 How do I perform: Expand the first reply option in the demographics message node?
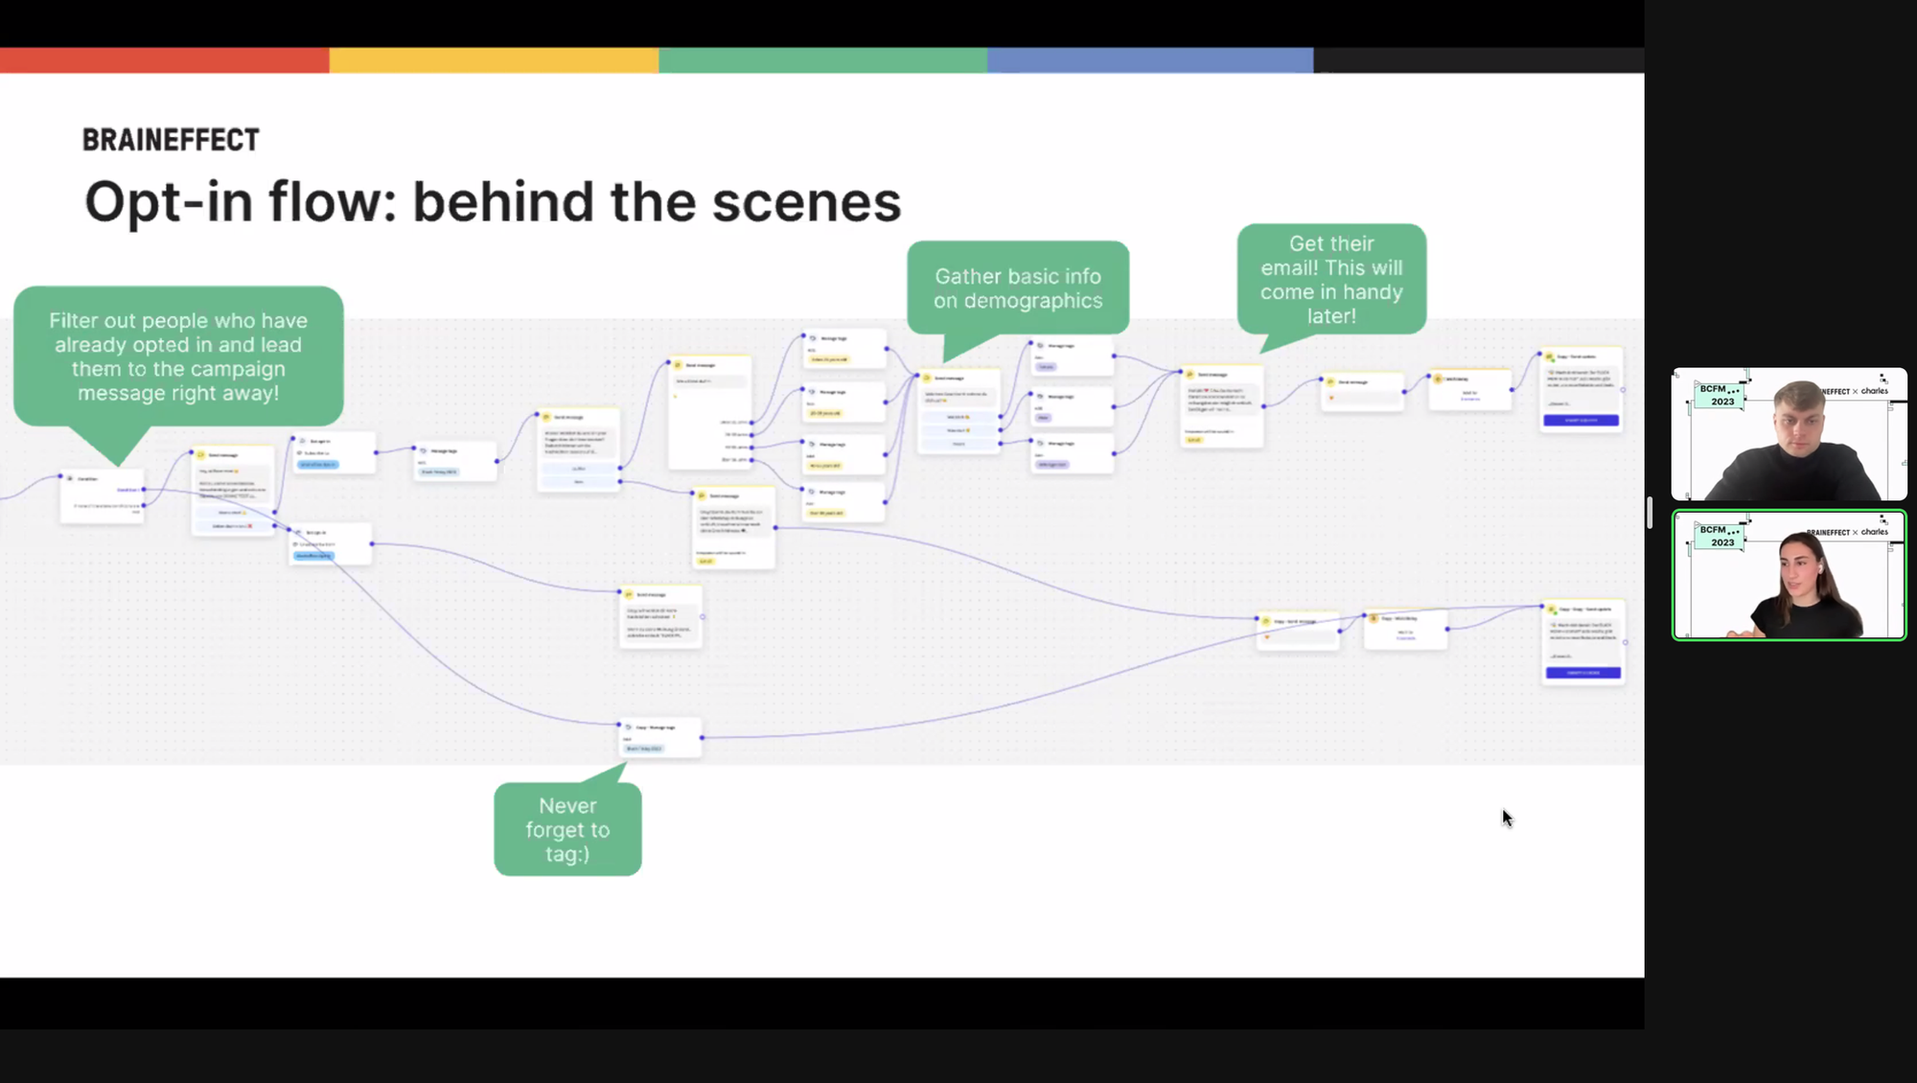tap(958, 417)
